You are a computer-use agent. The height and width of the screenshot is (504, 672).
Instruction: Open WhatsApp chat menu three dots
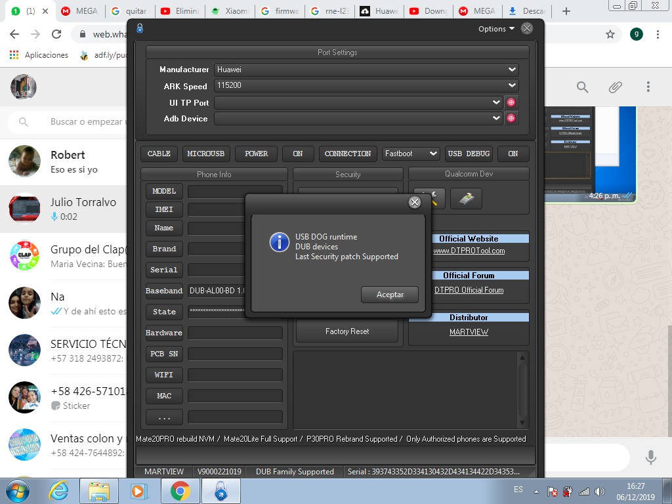(648, 87)
